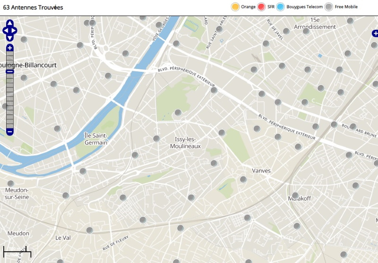Click the Free Mobile legend label

(x=346, y=7)
